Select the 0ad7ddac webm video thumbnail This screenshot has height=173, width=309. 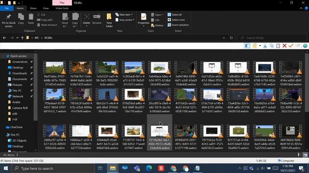tap(55, 67)
